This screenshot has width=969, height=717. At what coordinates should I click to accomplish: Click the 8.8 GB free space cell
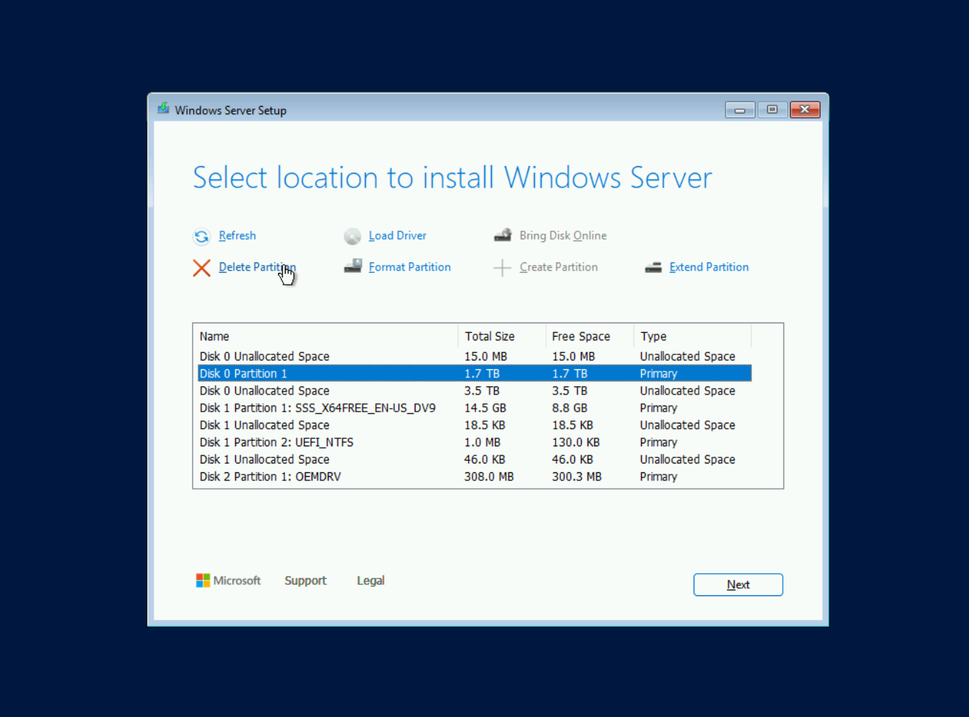tap(570, 408)
